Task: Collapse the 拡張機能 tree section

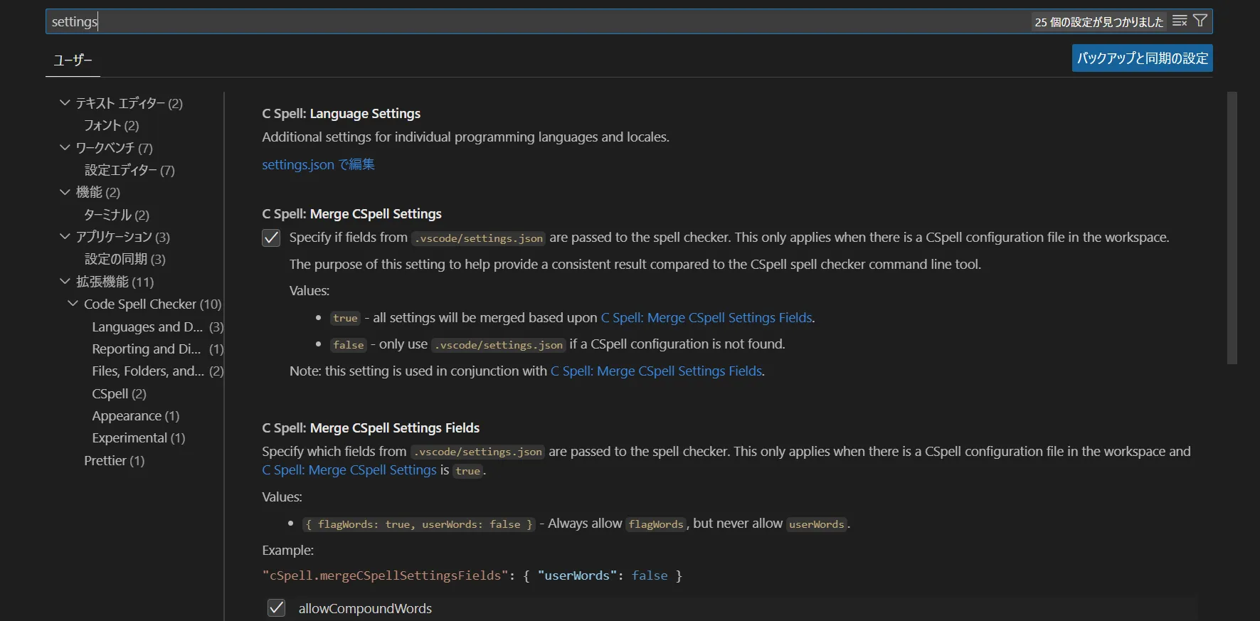Action: coord(65,282)
